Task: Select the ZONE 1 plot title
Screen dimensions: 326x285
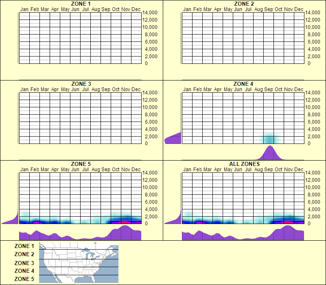Action: (x=80, y=4)
